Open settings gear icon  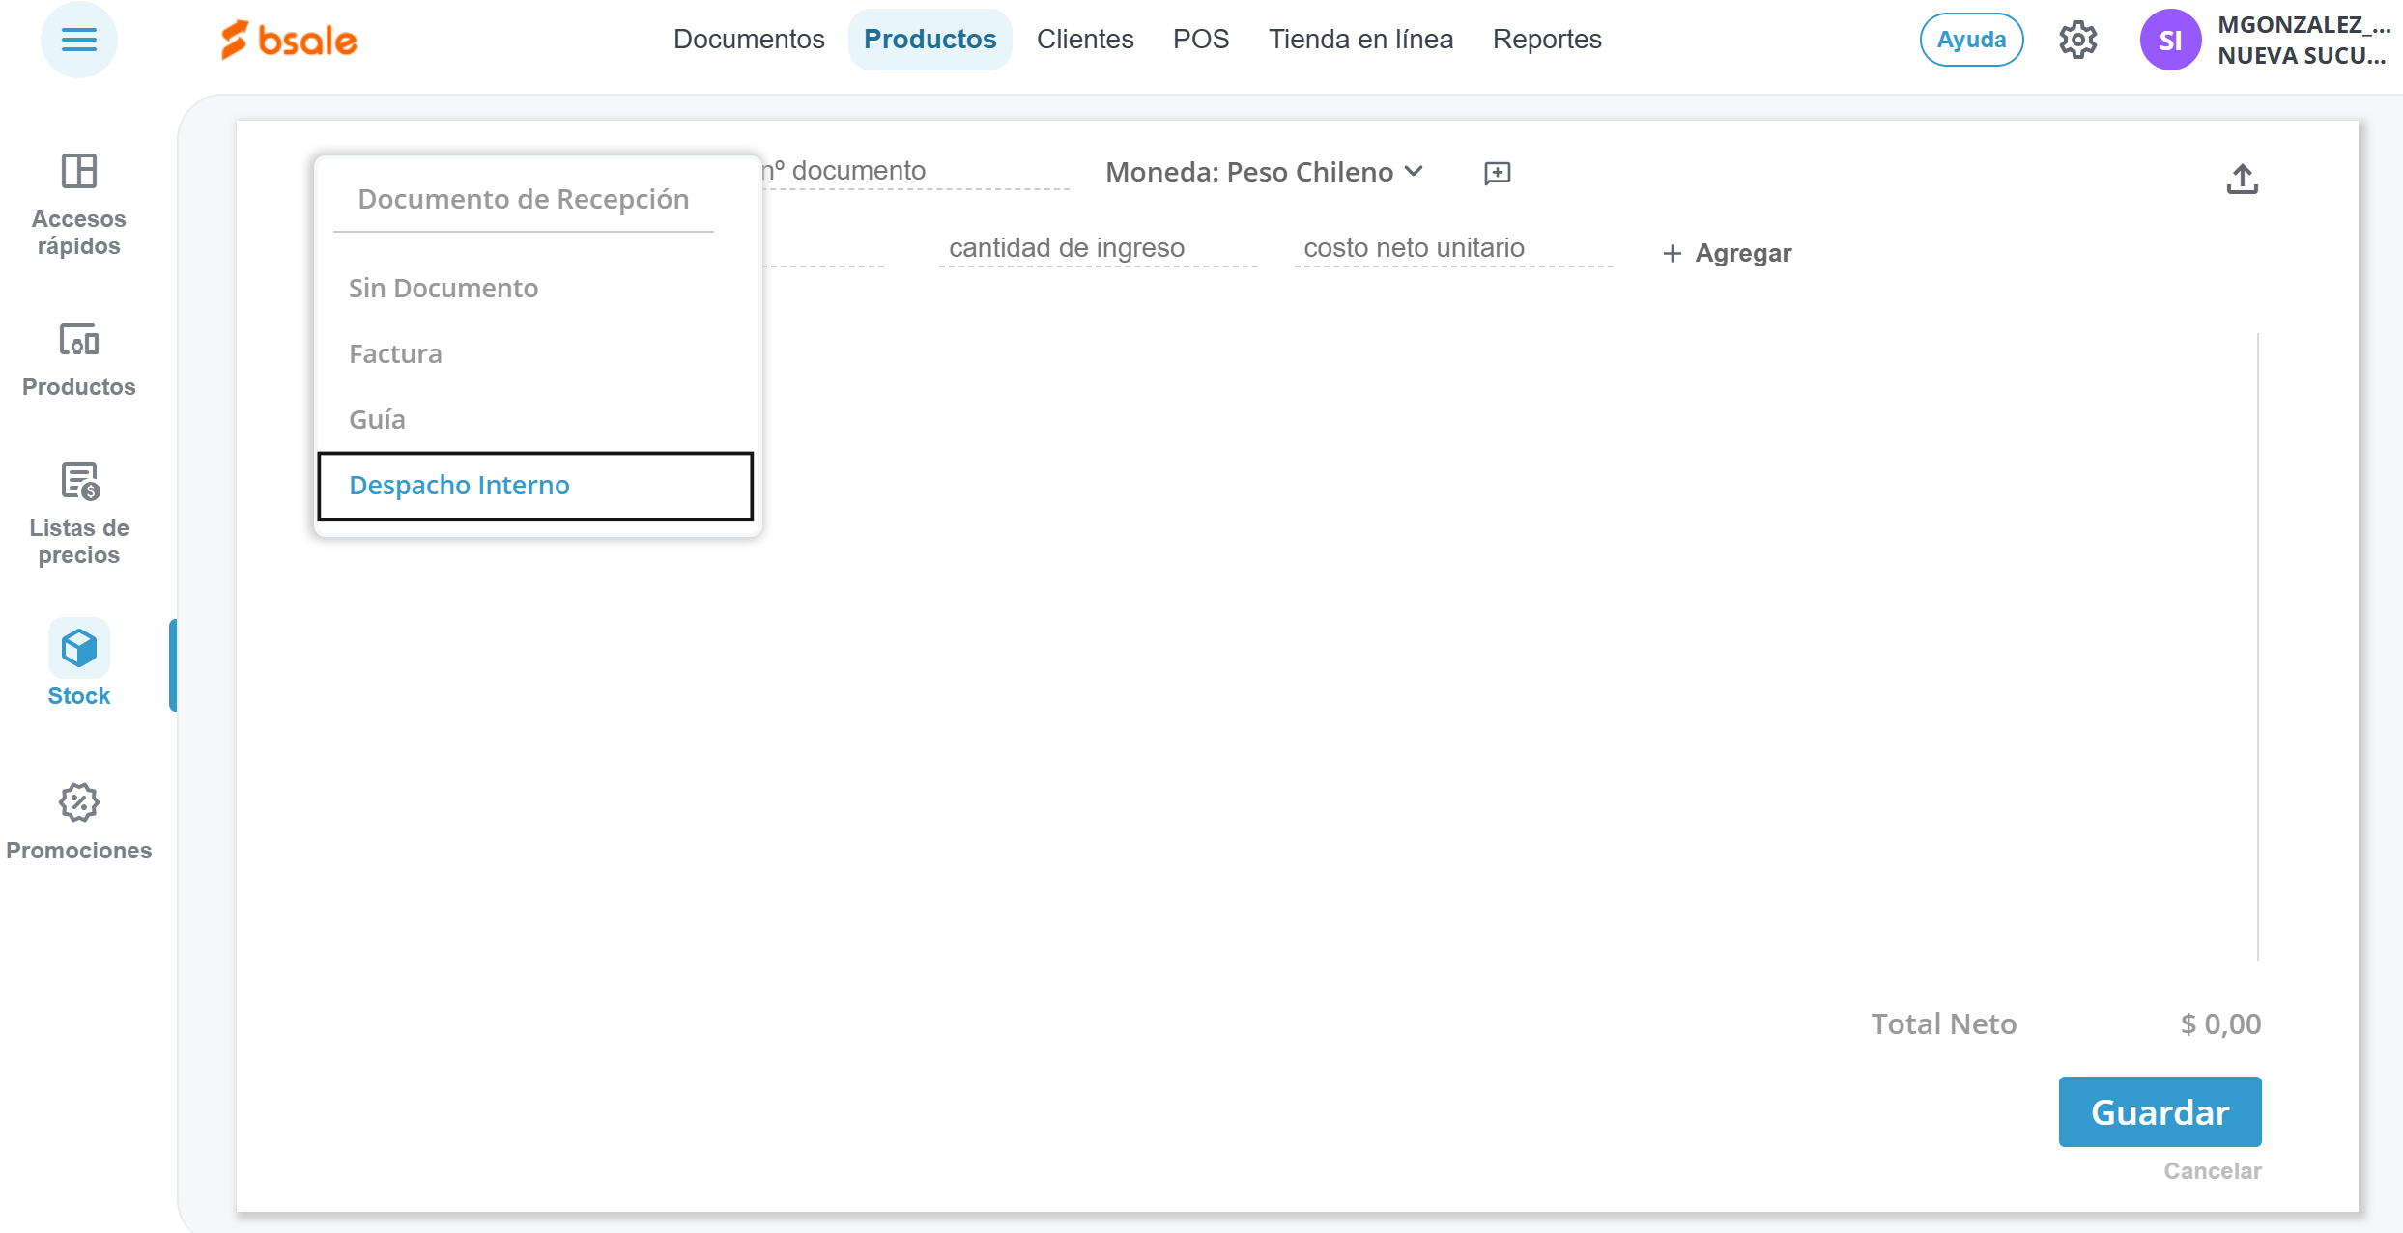[2077, 40]
